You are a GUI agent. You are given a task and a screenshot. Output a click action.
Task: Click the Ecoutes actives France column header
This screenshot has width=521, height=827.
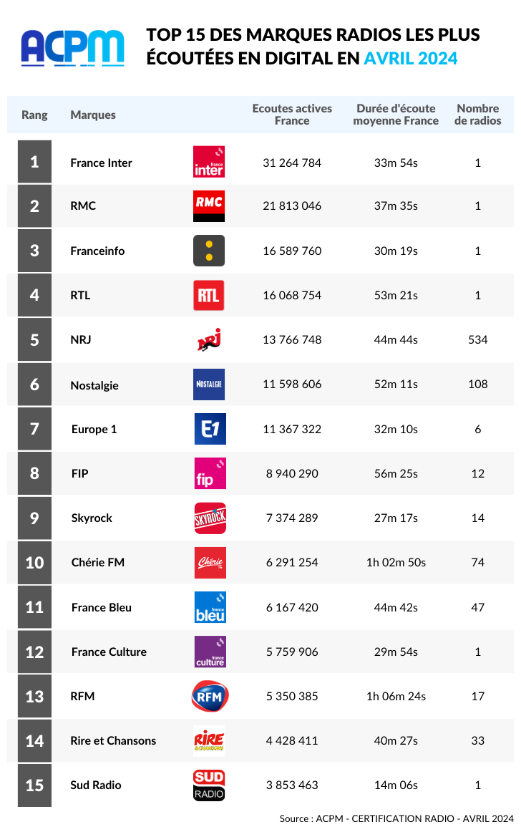tap(292, 115)
